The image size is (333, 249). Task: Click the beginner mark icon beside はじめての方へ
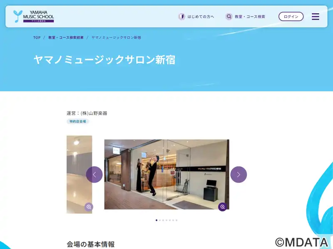[181, 17]
